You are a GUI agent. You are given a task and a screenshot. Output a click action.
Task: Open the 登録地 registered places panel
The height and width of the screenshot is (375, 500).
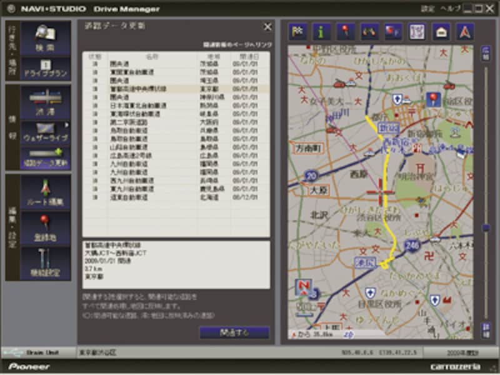tap(45, 226)
